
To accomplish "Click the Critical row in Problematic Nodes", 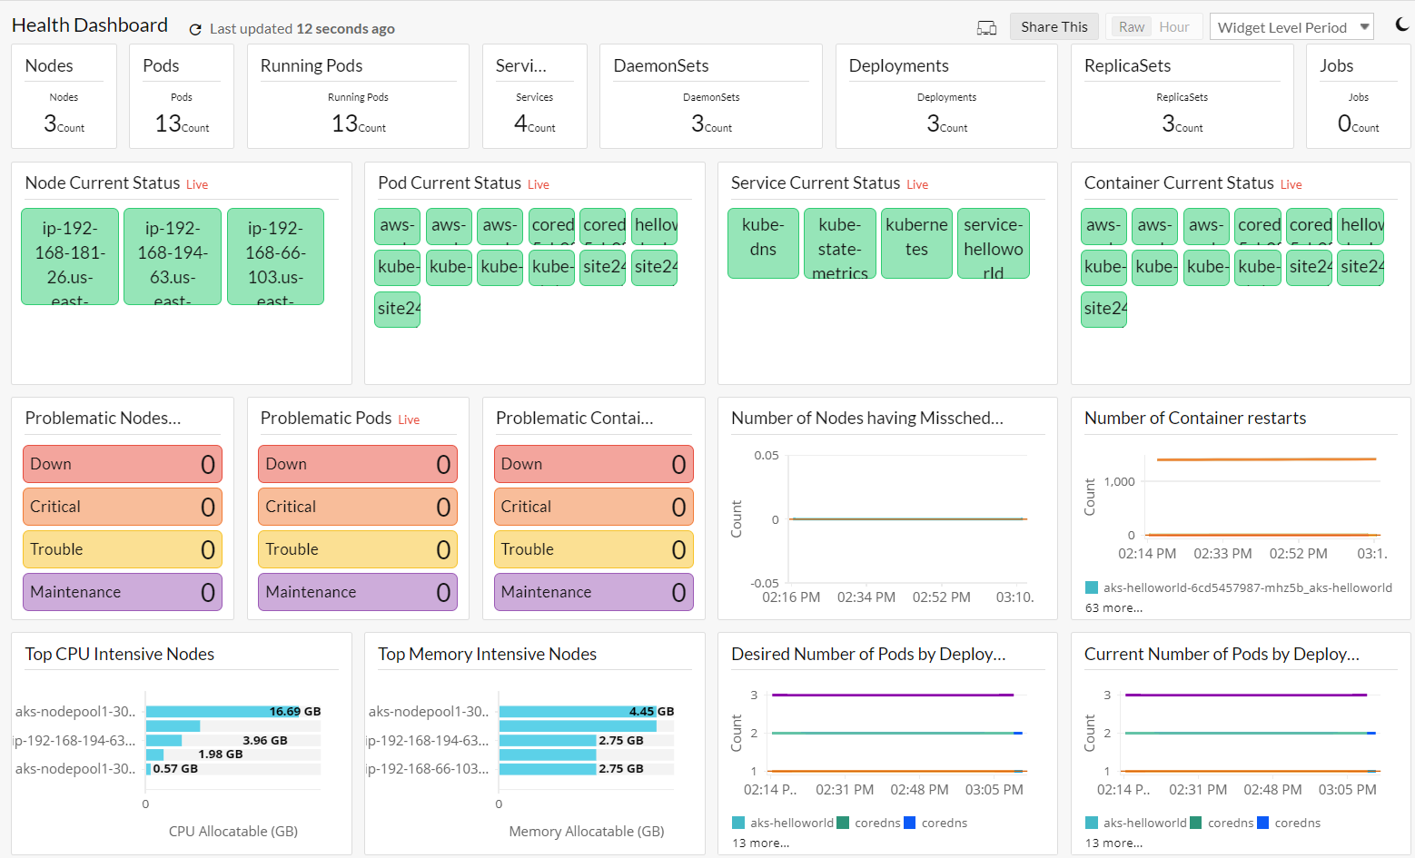I will tap(122, 507).
